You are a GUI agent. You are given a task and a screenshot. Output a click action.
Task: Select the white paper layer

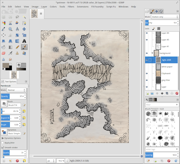(167, 67)
